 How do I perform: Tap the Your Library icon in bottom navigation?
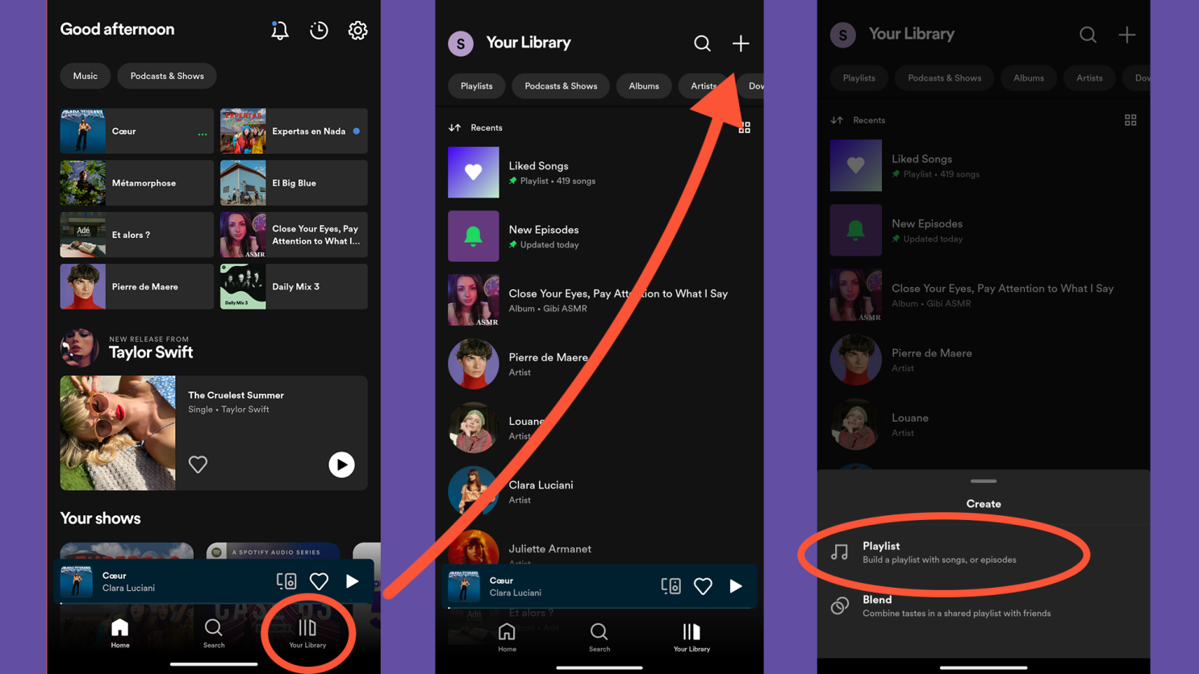307,633
